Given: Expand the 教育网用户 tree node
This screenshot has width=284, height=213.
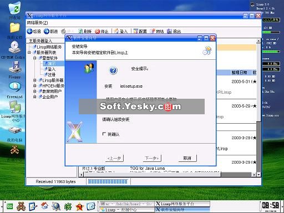Looking at the screenshot, I should [x=34, y=92].
